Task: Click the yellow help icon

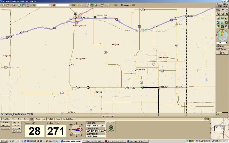Action: 133,5
